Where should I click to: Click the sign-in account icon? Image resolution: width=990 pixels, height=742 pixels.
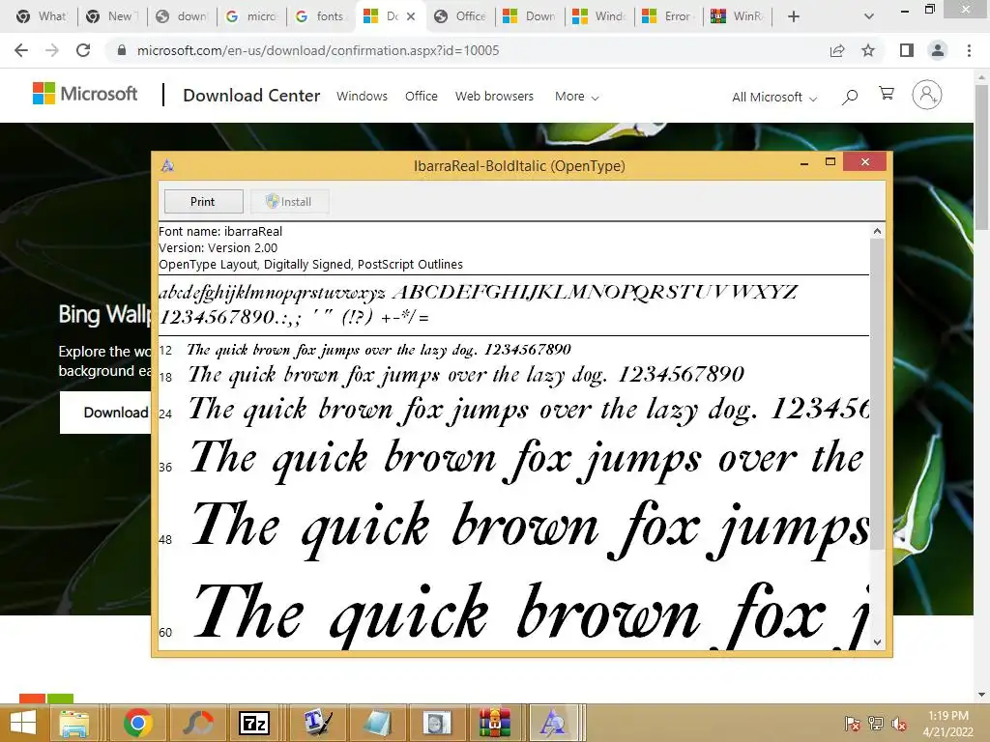[x=927, y=95]
